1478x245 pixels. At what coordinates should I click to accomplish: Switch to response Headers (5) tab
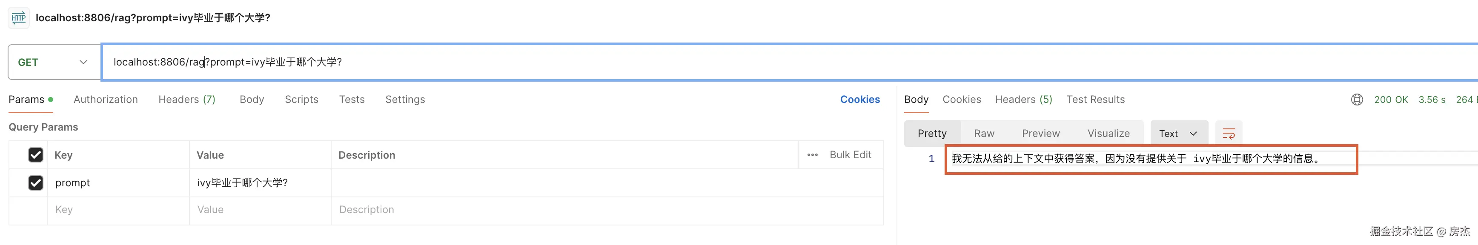click(x=1023, y=100)
